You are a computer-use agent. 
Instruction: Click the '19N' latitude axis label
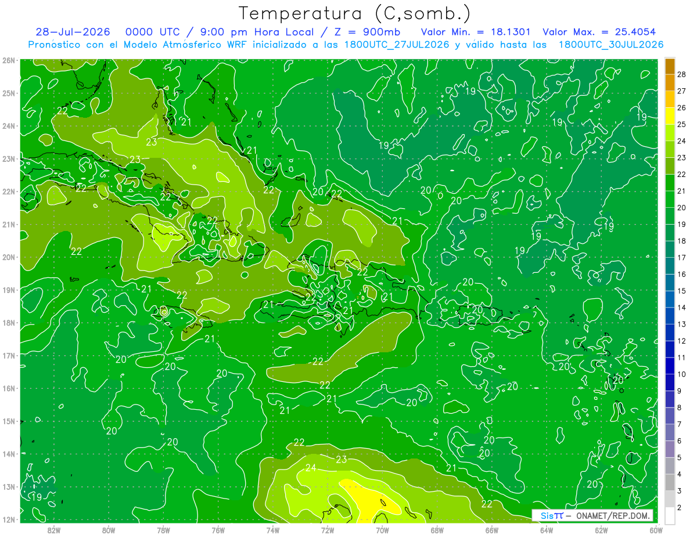pyautogui.click(x=9, y=290)
